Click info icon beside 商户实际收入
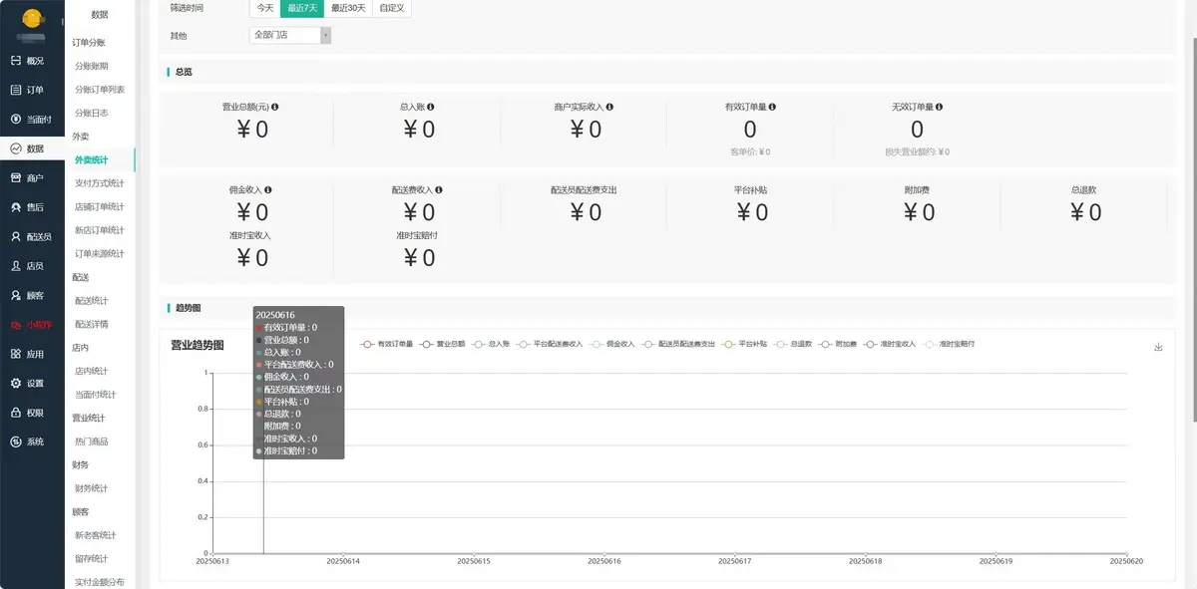 click(x=609, y=107)
